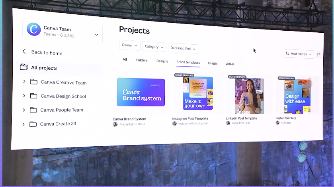Expand Canva Design School folder chevron
The width and height of the screenshot is (334, 187).
tap(24, 96)
